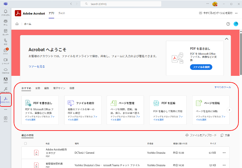
Task: Open user profile picture in title bar
Action: point(215,4)
